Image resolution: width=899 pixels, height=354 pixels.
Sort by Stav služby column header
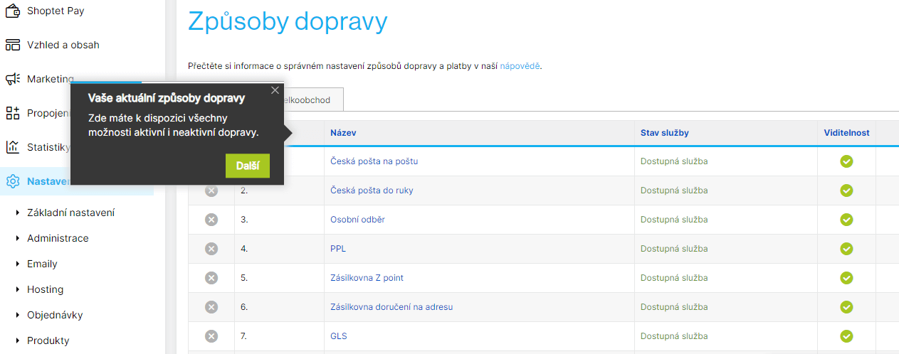click(x=665, y=133)
